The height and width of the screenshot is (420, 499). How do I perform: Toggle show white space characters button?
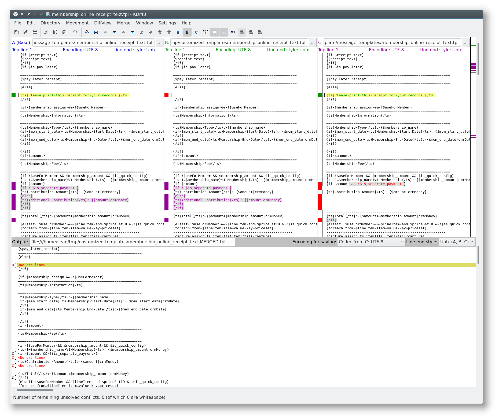224,32
